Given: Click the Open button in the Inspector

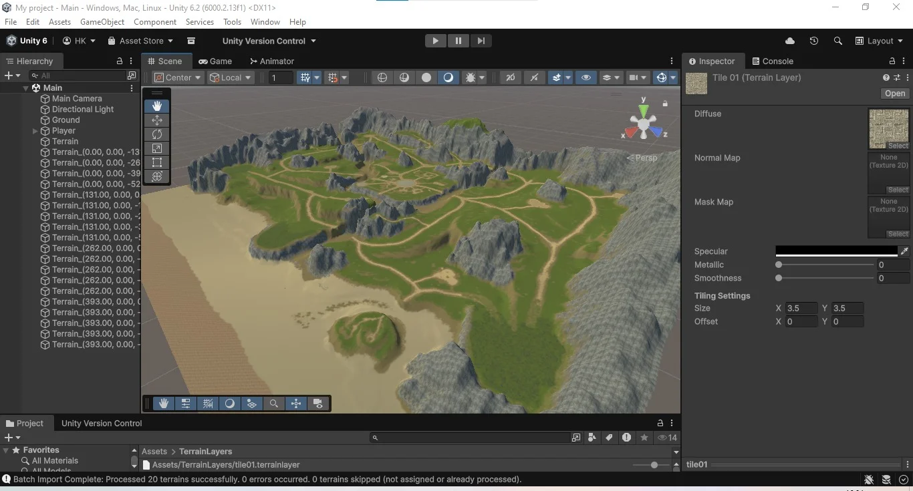Looking at the screenshot, I should click(894, 94).
